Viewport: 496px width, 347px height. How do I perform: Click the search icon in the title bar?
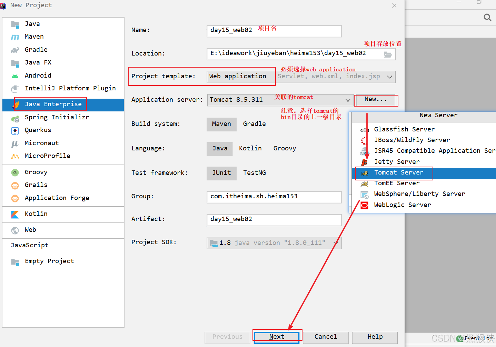click(x=487, y=17)
